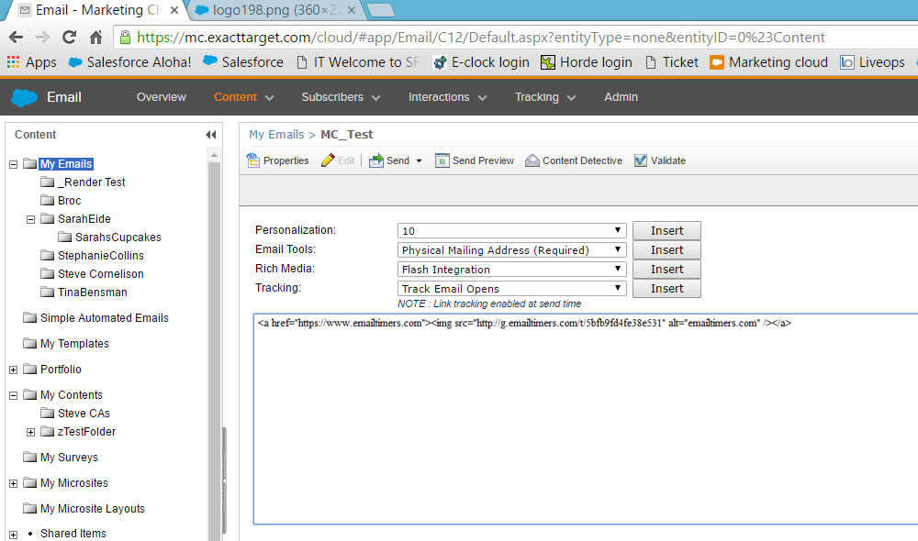Open Send Preview from the toolbar
The height and width of the screenshot is (541, 918).
click(x=475, y=160)
